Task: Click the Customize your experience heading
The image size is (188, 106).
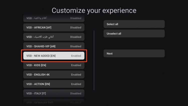Action: [94, 11]
